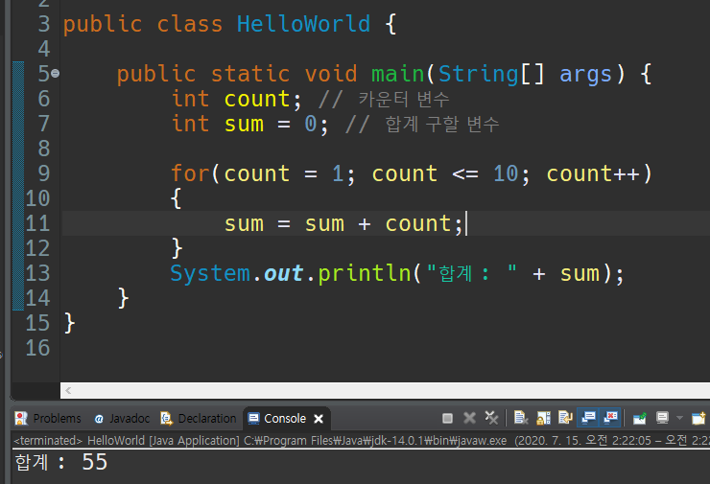Click the Display Selected Console icon
This screenshot has width=710, height=484.
[662, 418]
